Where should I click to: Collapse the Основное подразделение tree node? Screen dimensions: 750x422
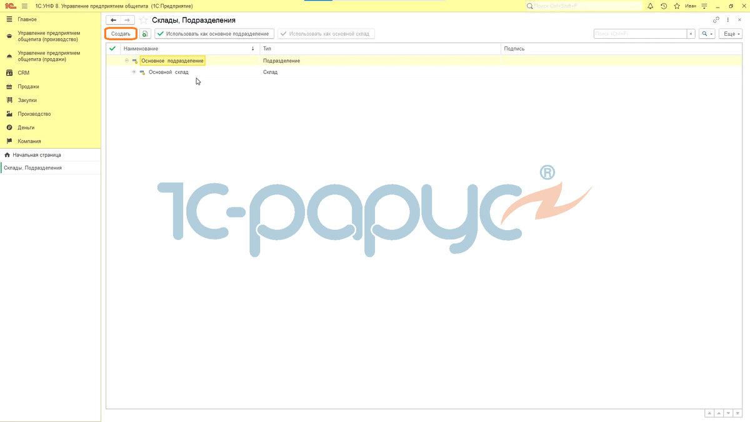tap(126, 61)
